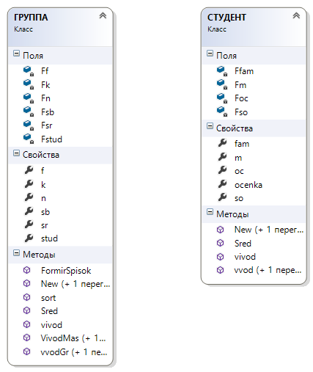Click the wrench icon beside ocenka
Screen dimensions: 313x372
tap(223, 184)
